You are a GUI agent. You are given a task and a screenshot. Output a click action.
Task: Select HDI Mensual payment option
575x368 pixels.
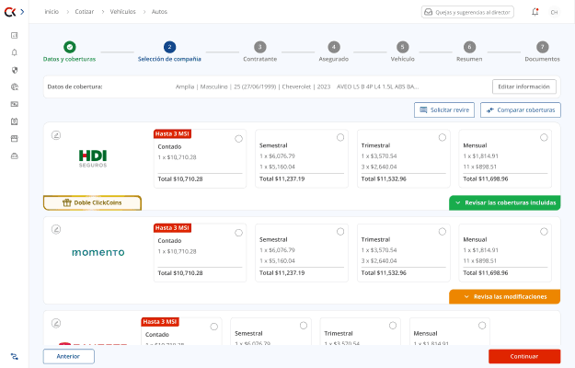[544, 137]
